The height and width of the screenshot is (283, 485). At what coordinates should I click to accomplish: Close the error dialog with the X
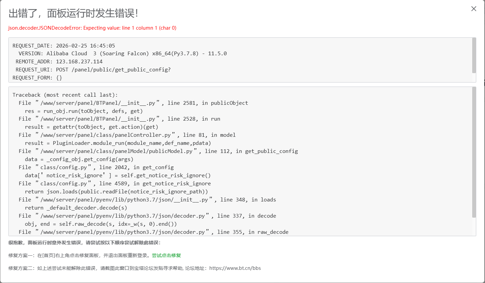(x=474, y=9)
